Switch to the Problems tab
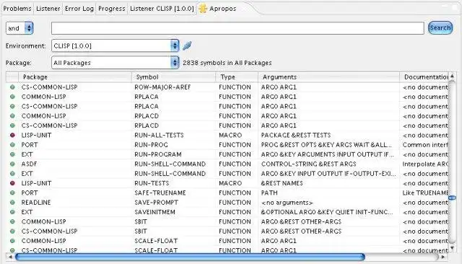This screenshot has height=264, width=462. tap(17, 9)
